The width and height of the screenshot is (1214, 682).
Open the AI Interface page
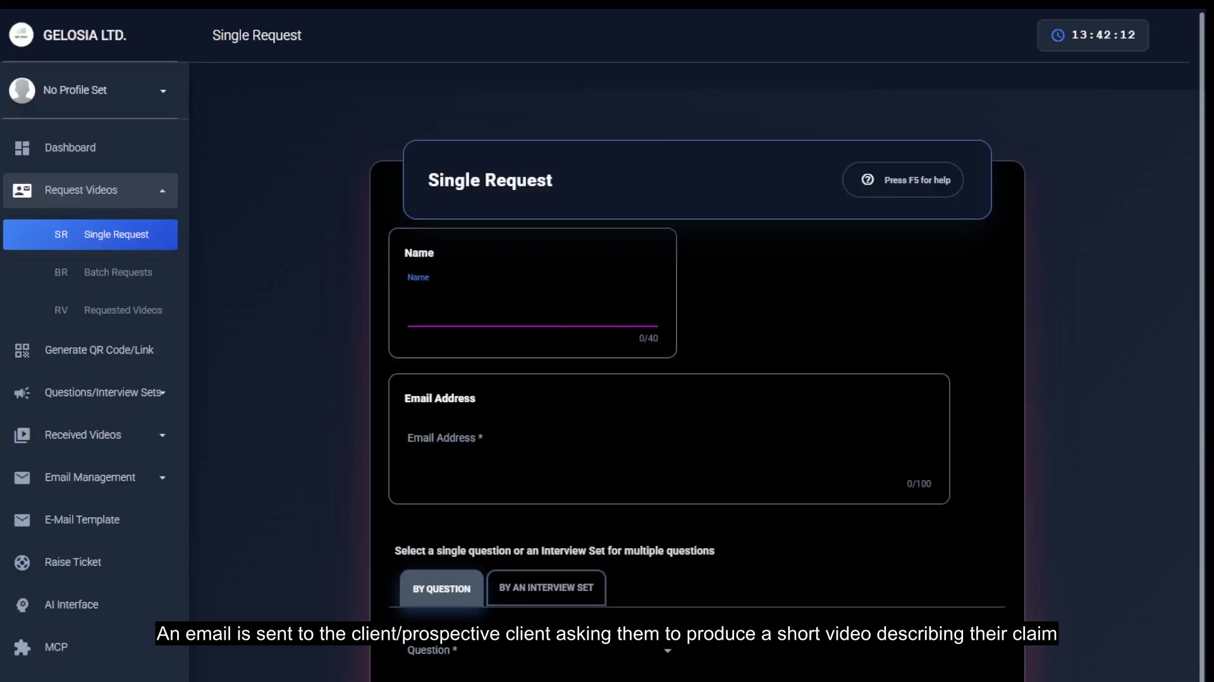pos(90,605)
